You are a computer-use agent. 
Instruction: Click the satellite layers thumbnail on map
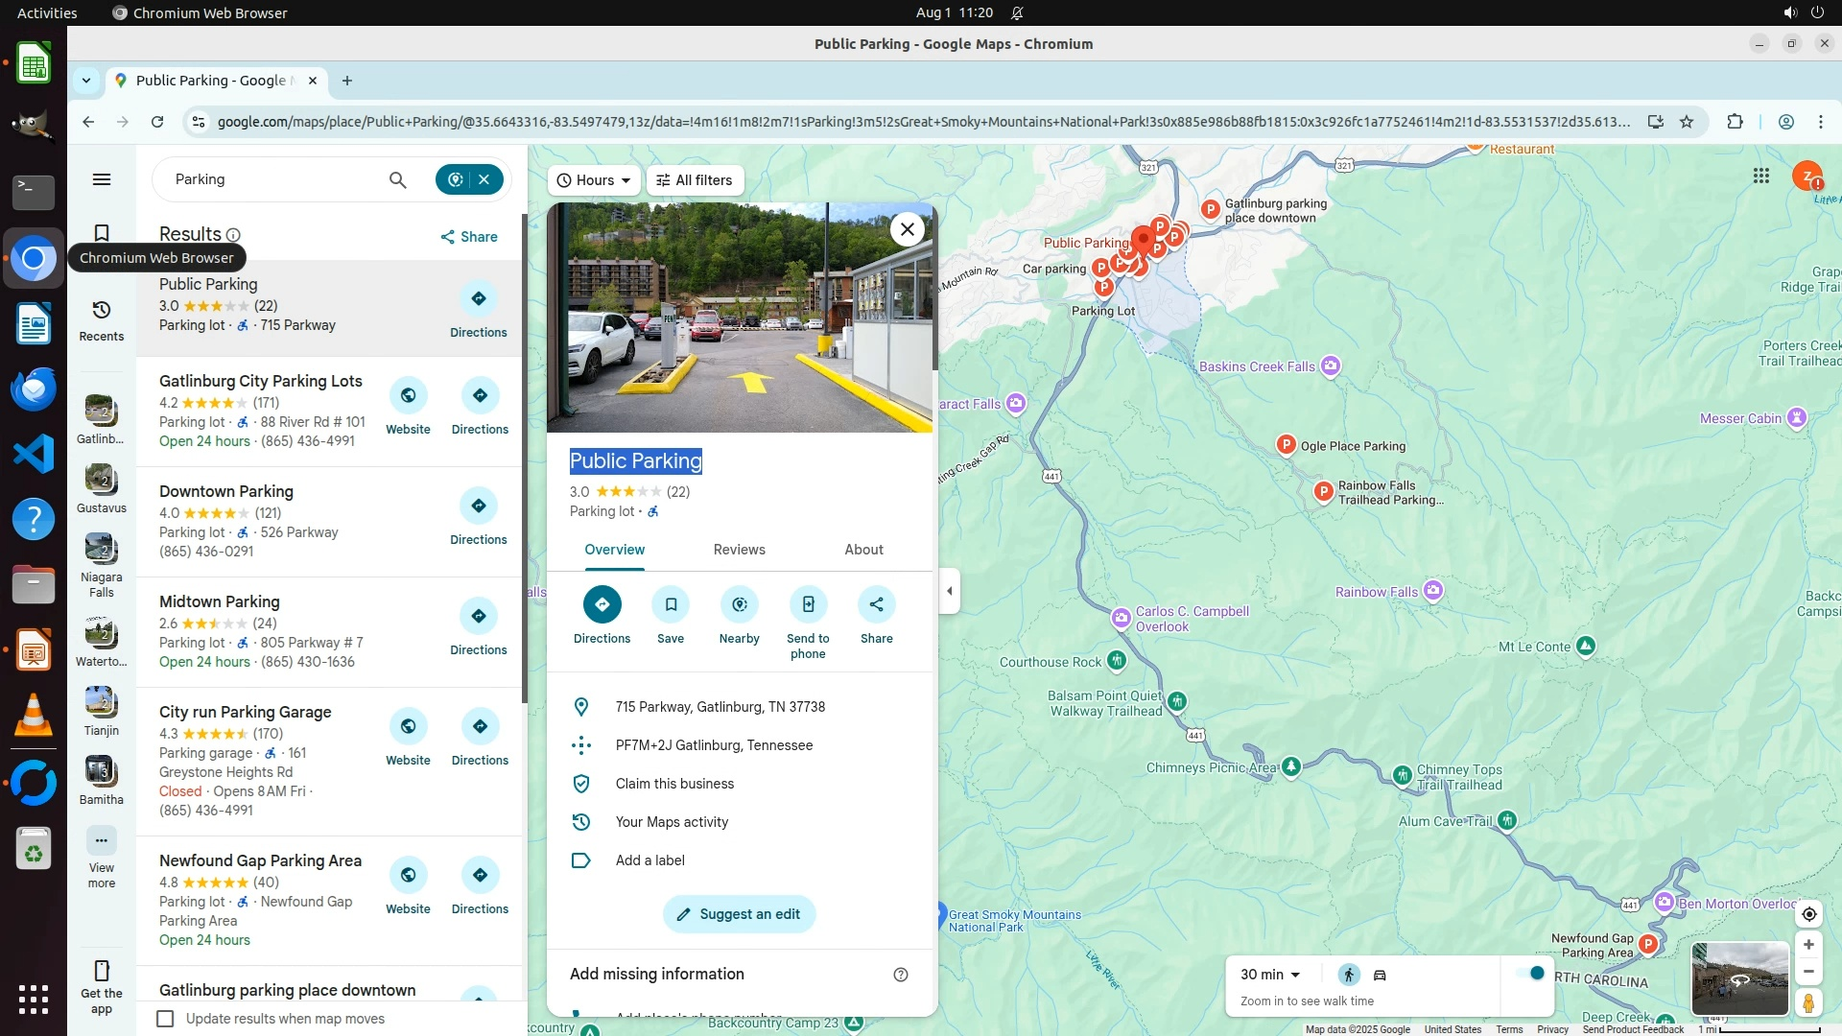1739,978
